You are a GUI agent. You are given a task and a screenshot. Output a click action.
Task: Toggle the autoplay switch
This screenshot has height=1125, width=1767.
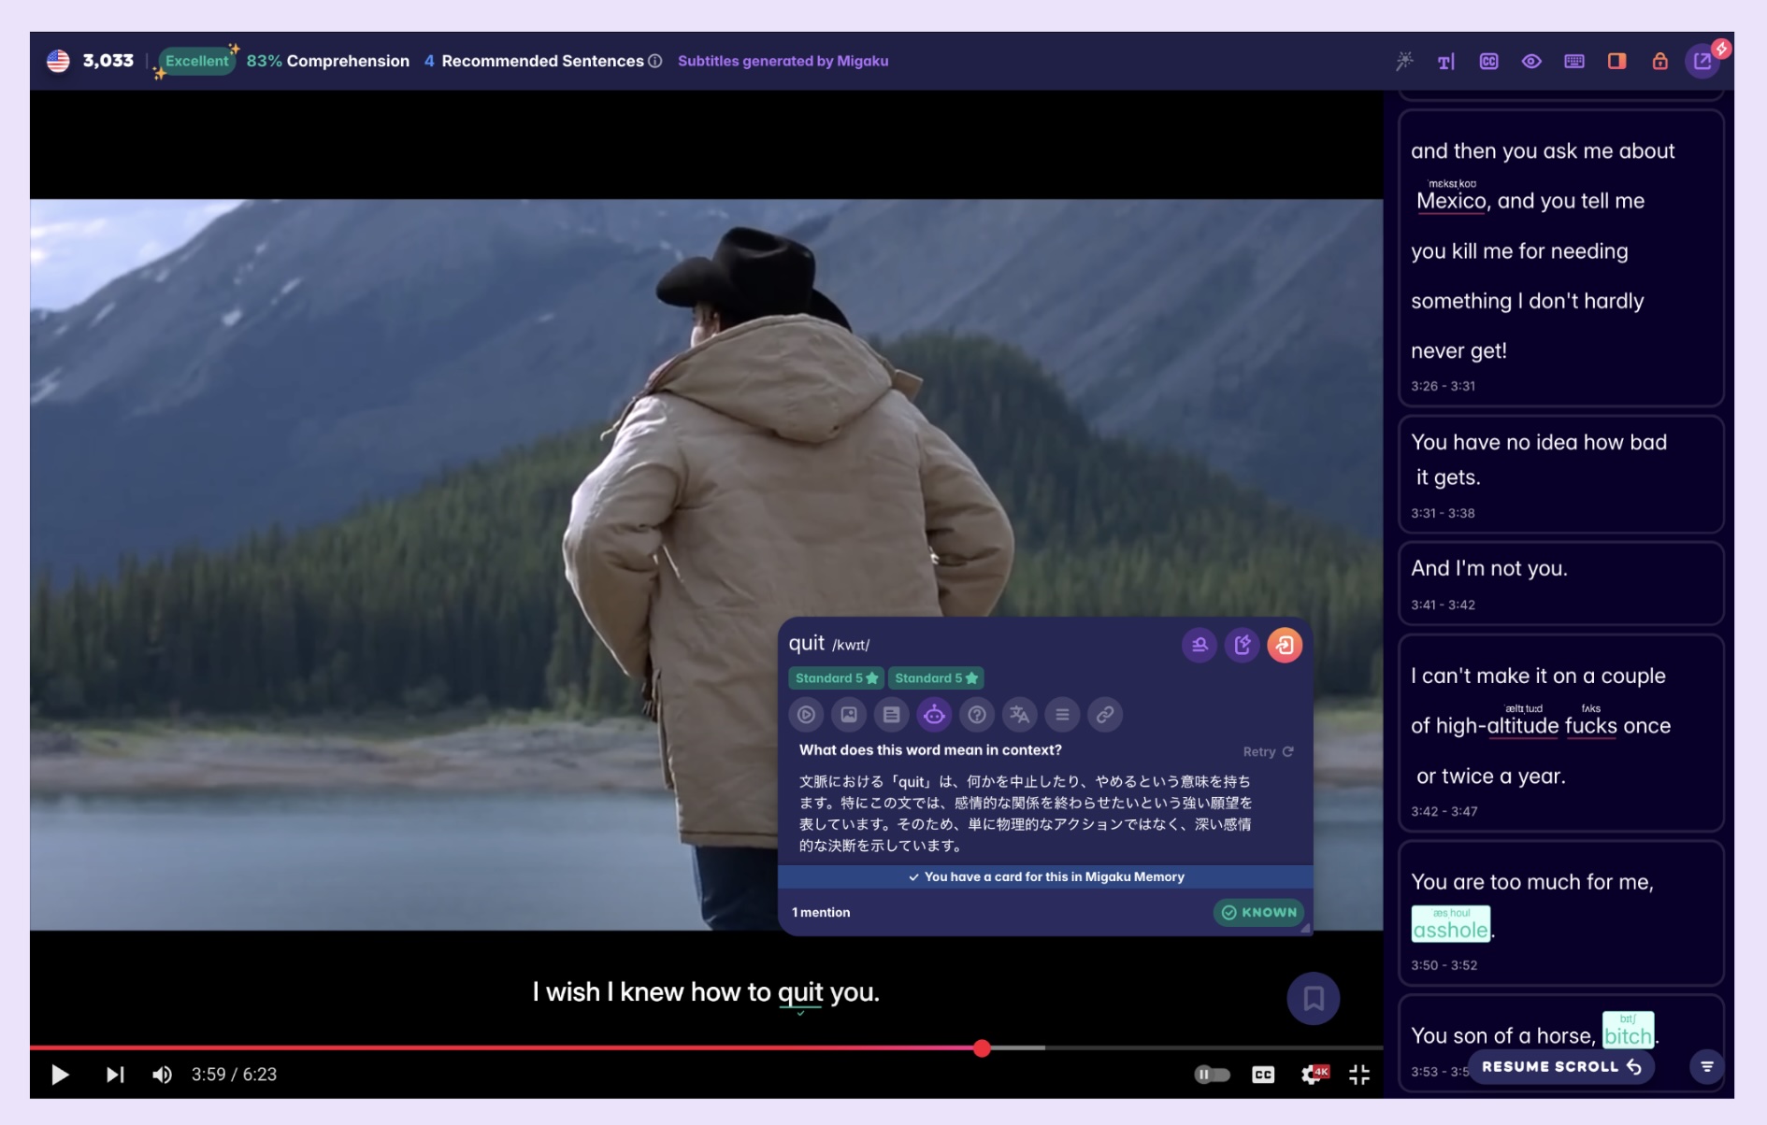coord(1212,1075)
